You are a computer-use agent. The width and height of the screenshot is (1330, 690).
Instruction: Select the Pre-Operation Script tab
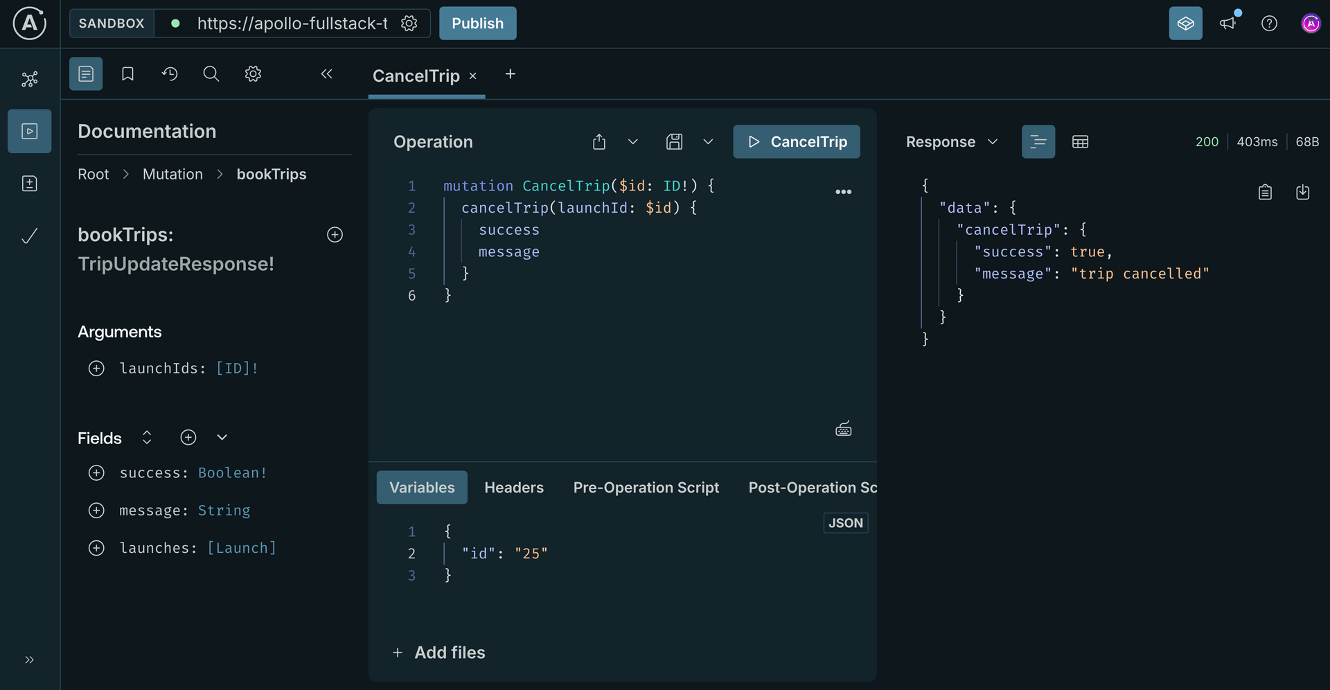coord(646,487)
